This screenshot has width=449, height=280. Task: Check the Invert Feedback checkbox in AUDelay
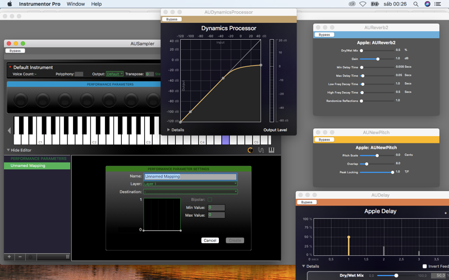pyautogui.click(x=425, y=267)
